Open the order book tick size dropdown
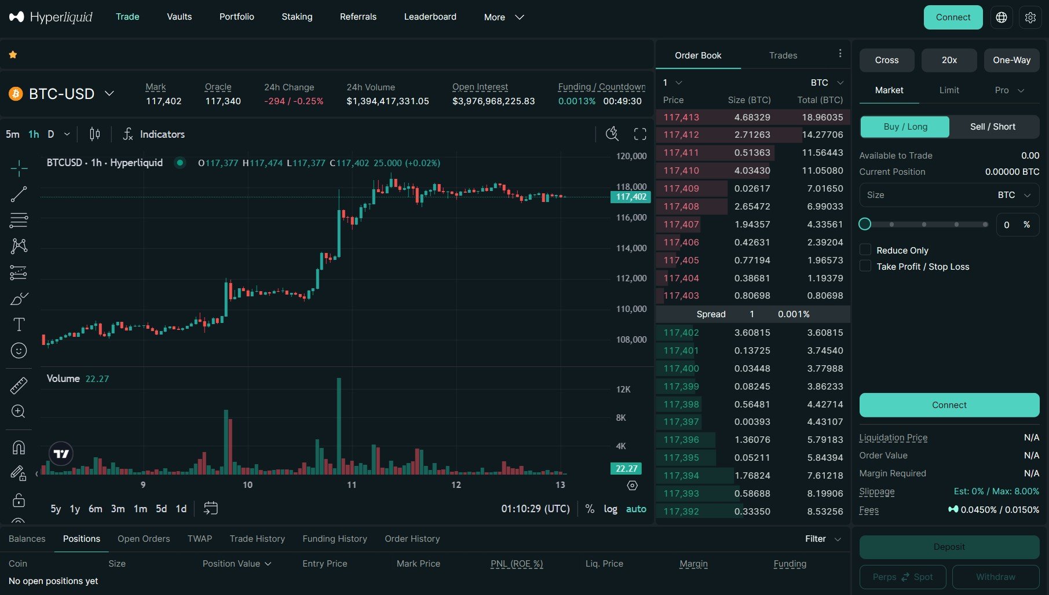Viewport: 1049px width, 595px height. pyautogui.click(x=672, y=83)
